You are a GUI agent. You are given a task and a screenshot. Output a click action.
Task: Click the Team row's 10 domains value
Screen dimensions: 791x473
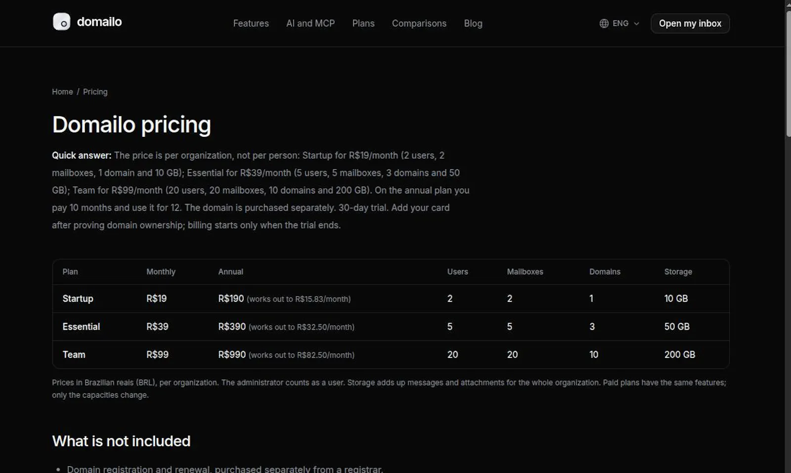click(x=594, y=355)
